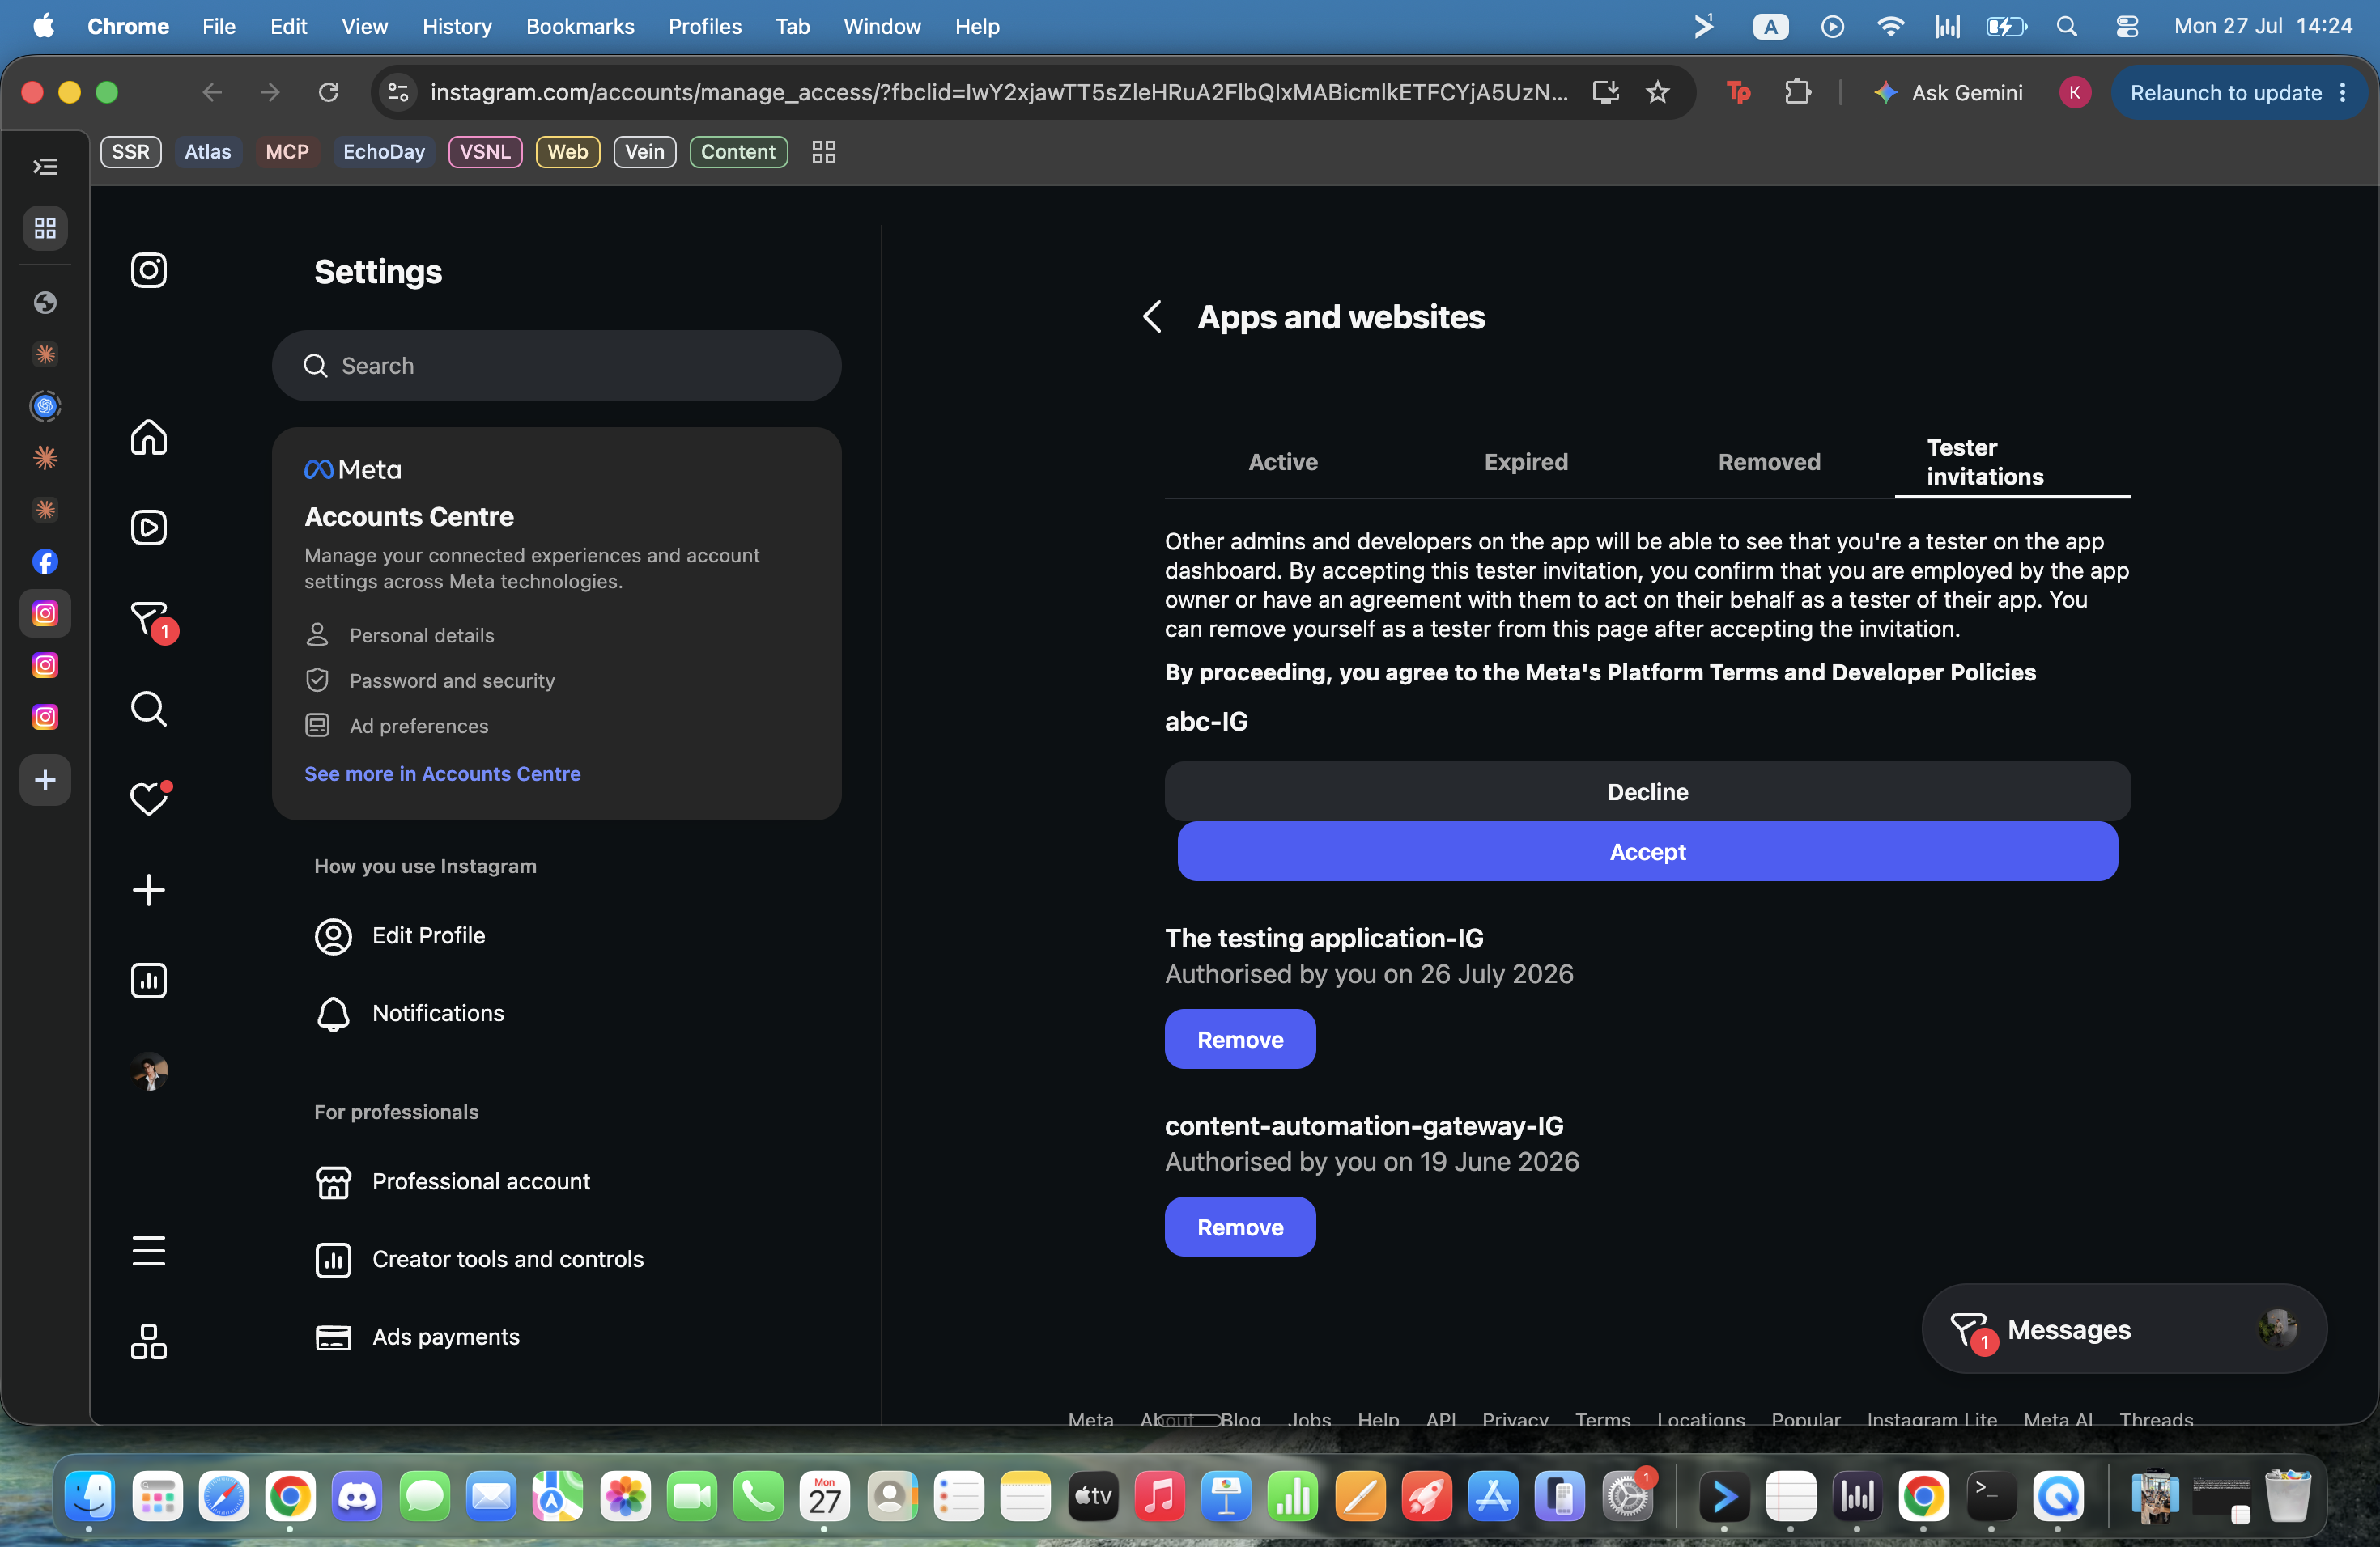Click See more in Accounts Centre

pyautogui.click(x=442, y=773)
